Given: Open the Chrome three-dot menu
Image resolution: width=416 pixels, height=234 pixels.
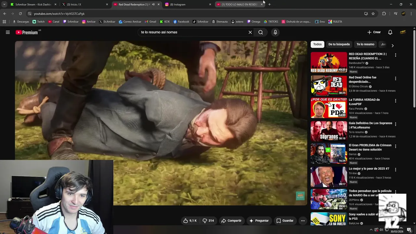Looking at the screenshot, I should pos(411,14).
